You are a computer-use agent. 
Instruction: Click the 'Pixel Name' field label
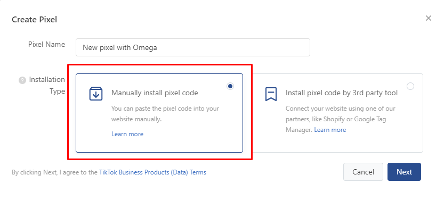tap(46, 44)
